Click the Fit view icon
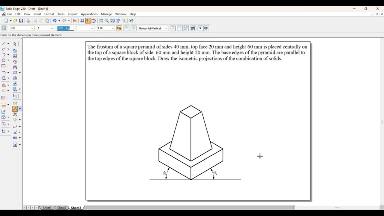 click(x=112, y=21)
